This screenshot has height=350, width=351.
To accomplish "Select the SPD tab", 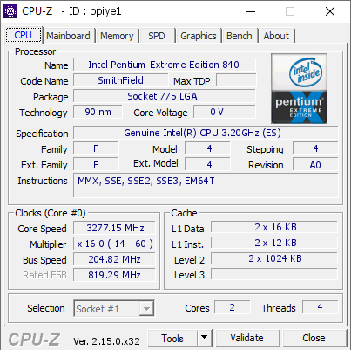I will [157, 36].
